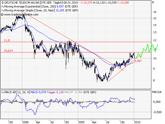Click the low value L:10,035
The height and width of the screenshot is (124, 165).
111,3
